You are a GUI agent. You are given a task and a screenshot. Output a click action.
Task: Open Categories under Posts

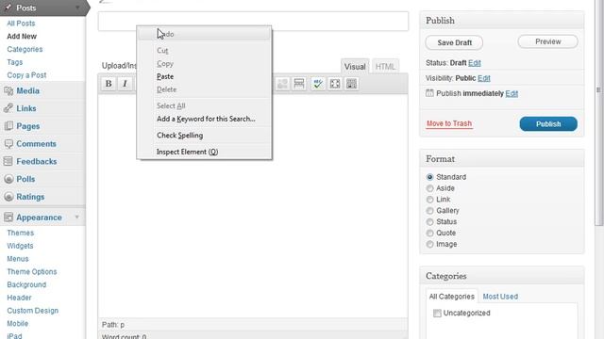[25, 49]
